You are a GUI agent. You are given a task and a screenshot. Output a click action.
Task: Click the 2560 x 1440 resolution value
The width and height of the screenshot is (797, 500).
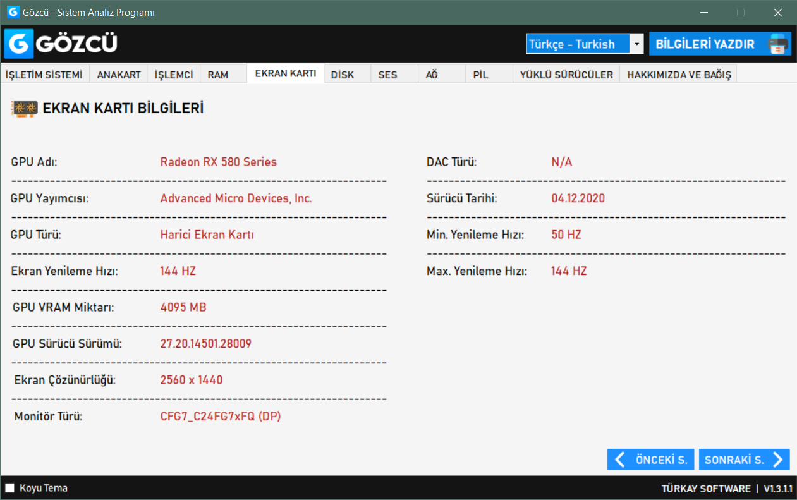191,381
